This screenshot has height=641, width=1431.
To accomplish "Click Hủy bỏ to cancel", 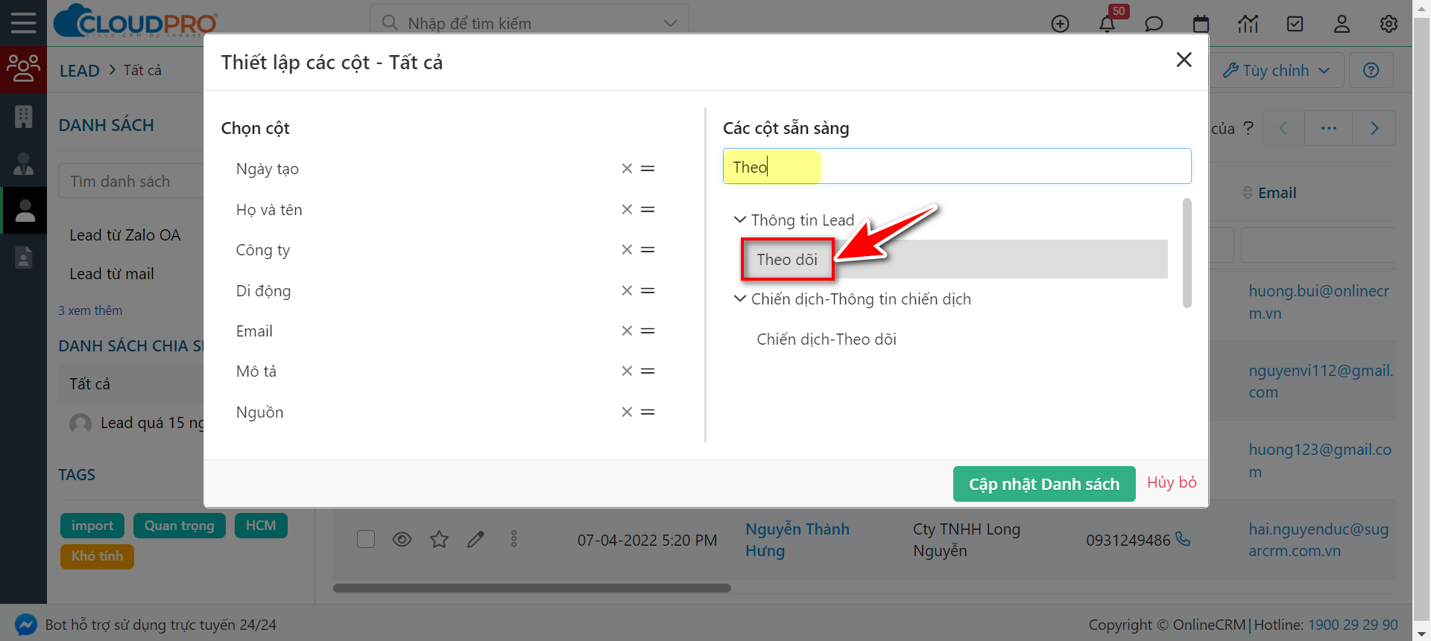I will 1172,482.
